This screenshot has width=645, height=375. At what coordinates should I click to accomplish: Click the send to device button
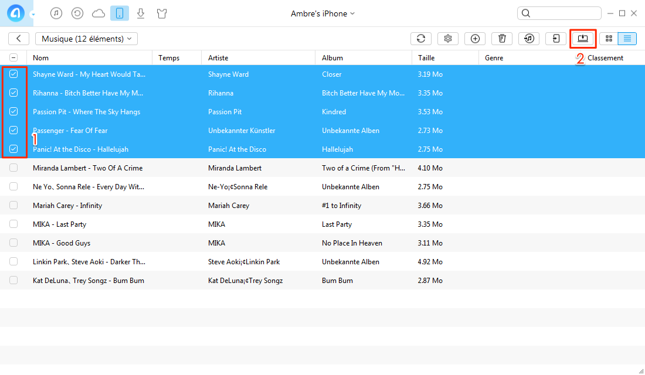[556, 39]
